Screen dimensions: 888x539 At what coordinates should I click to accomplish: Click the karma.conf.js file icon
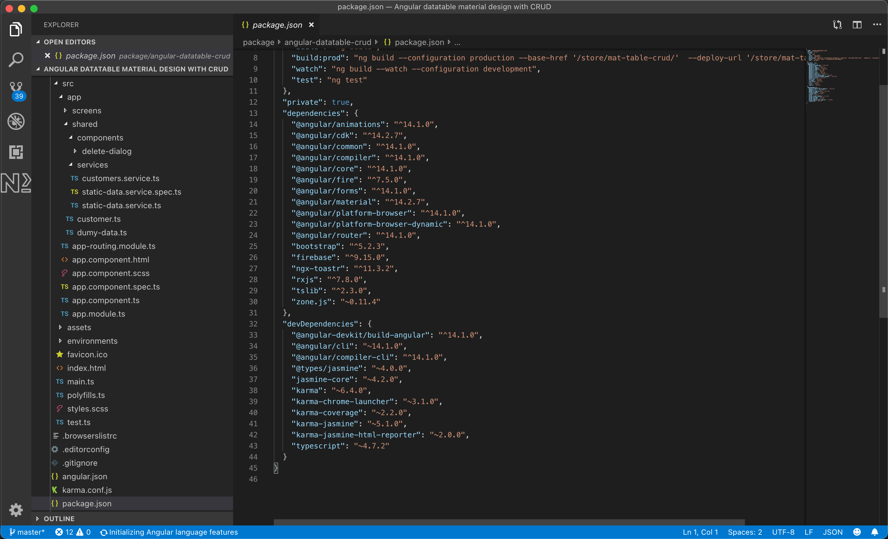55,490
